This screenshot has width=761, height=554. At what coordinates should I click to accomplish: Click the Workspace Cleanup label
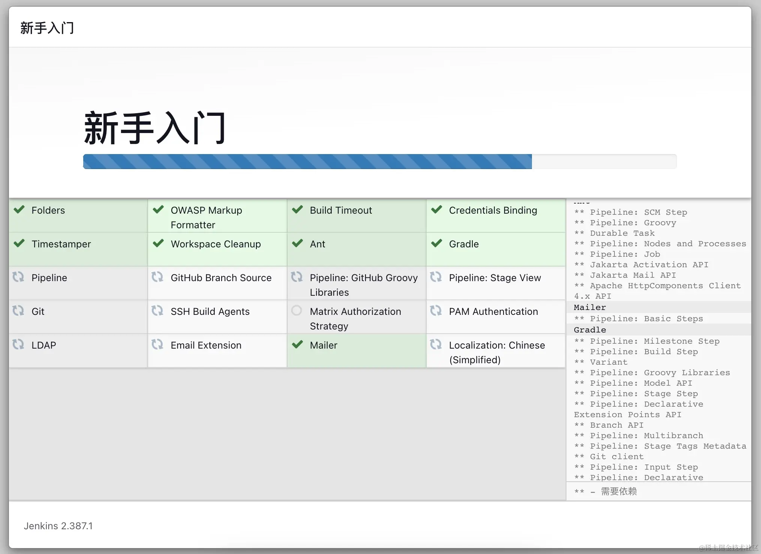(x=216, y=244)
